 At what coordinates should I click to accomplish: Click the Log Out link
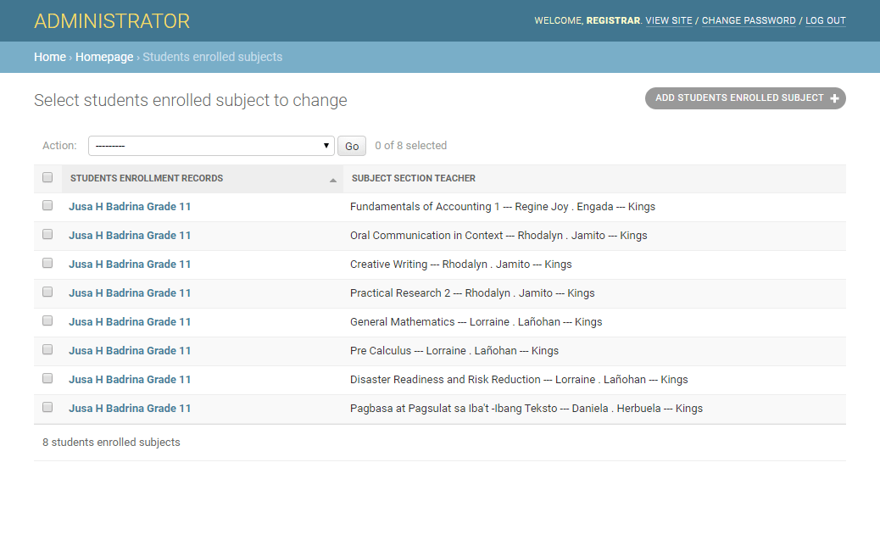point(825,20)
